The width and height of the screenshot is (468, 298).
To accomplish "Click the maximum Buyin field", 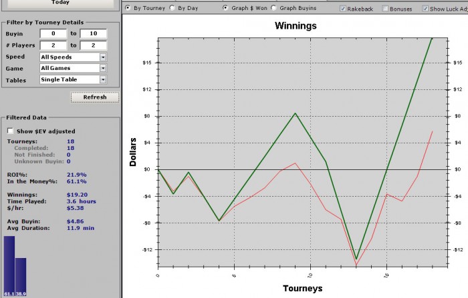I will pyautogui.click(x=94, y=33).
